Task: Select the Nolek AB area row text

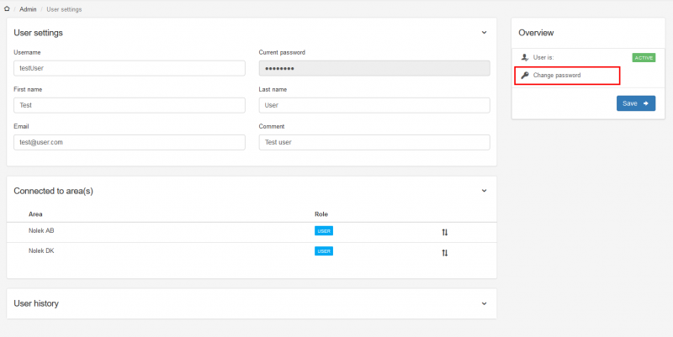Action: click(x=41, y=230)
